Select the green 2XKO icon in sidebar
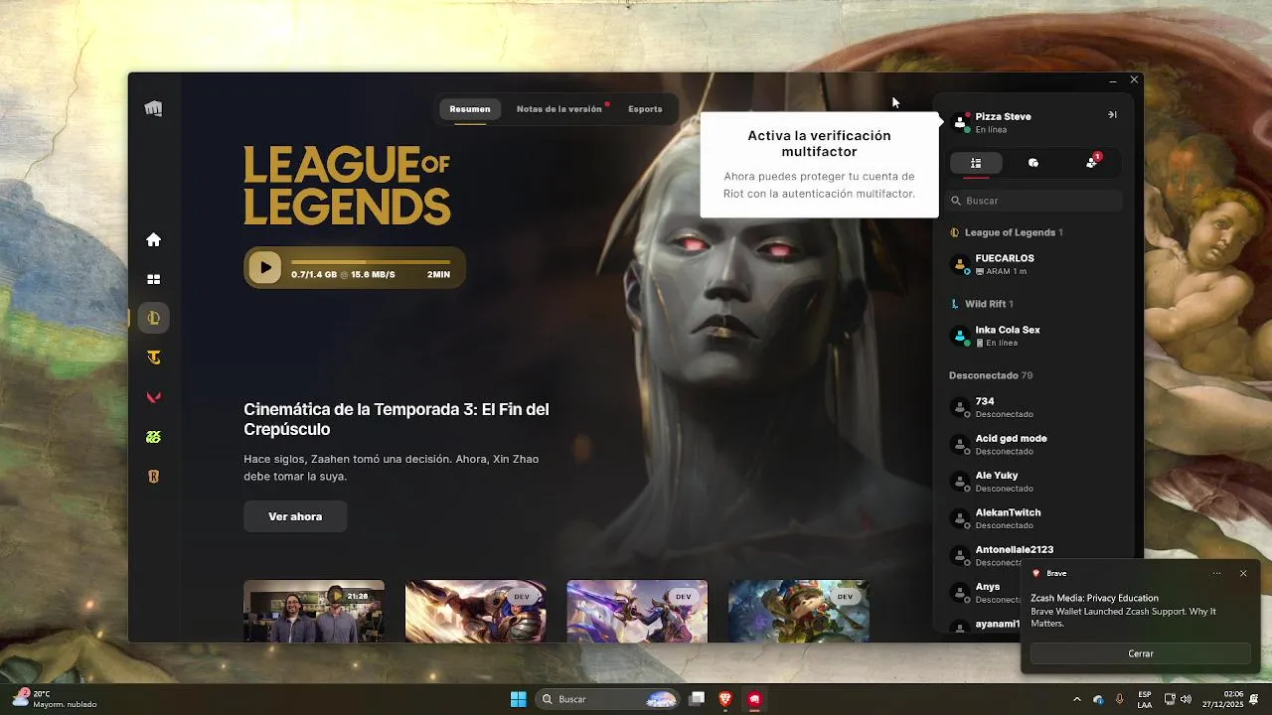Screen dimensions: 1272x715 (153, 437)
